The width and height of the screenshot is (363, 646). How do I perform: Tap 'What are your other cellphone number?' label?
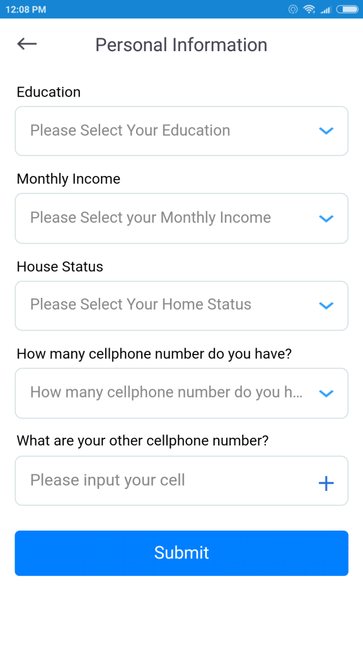[x=142, y=441]
